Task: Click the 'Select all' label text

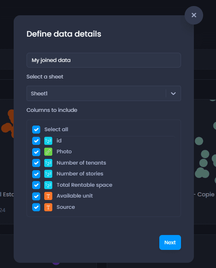Action: pyautogui.click(x=56, y=130)
